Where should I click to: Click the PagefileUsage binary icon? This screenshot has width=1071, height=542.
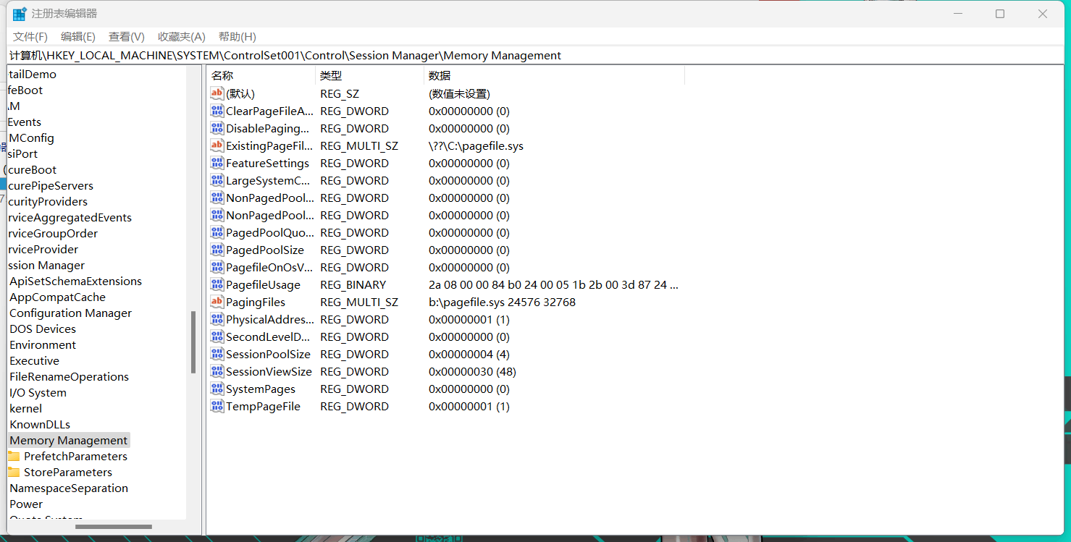217,284
